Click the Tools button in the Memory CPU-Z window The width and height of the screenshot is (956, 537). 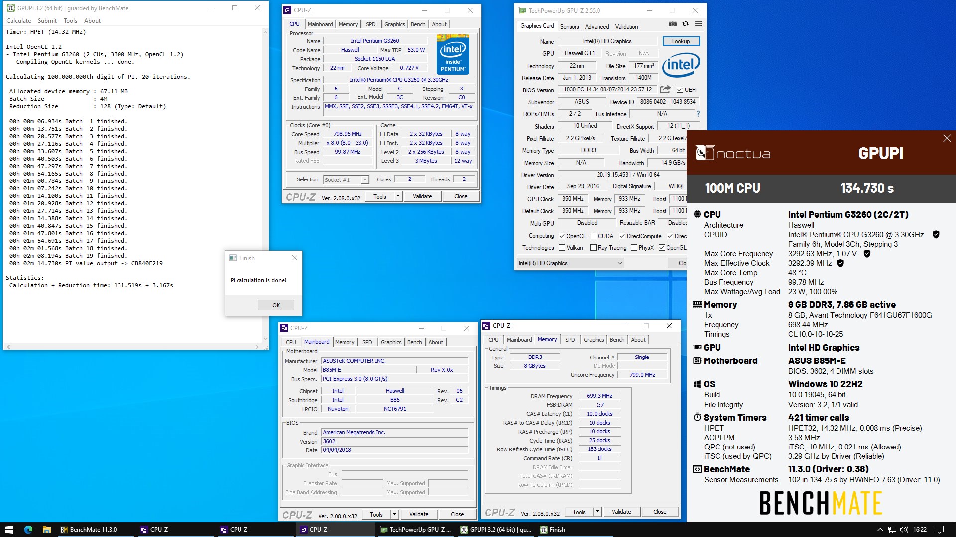point(579,512)
